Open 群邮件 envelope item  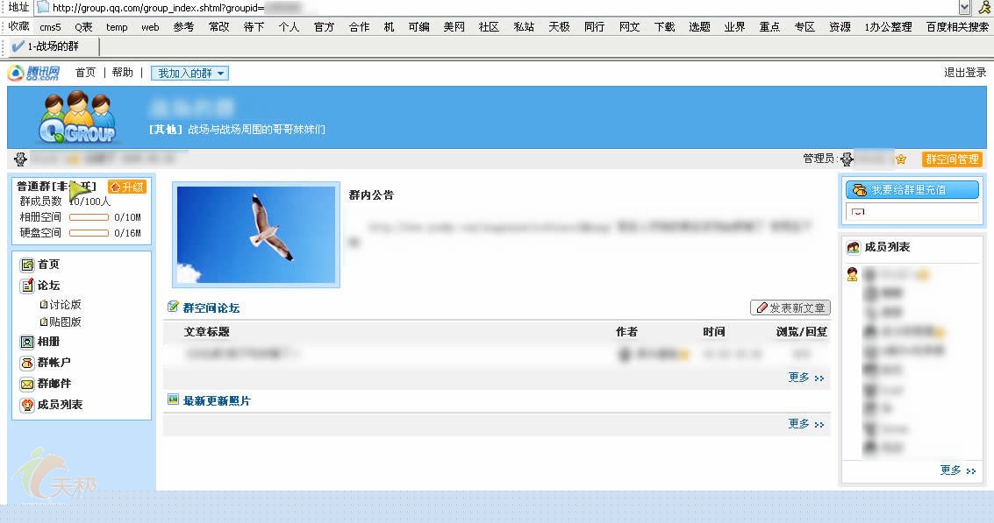tap(53, 384)
